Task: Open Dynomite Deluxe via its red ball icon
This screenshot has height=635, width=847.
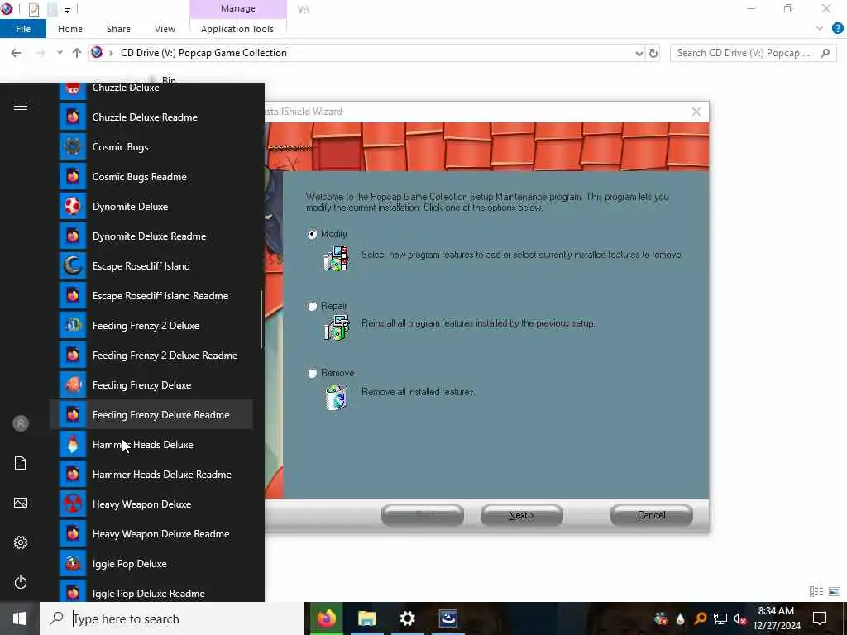Action: pyautogui.click(x=73, y=206)
